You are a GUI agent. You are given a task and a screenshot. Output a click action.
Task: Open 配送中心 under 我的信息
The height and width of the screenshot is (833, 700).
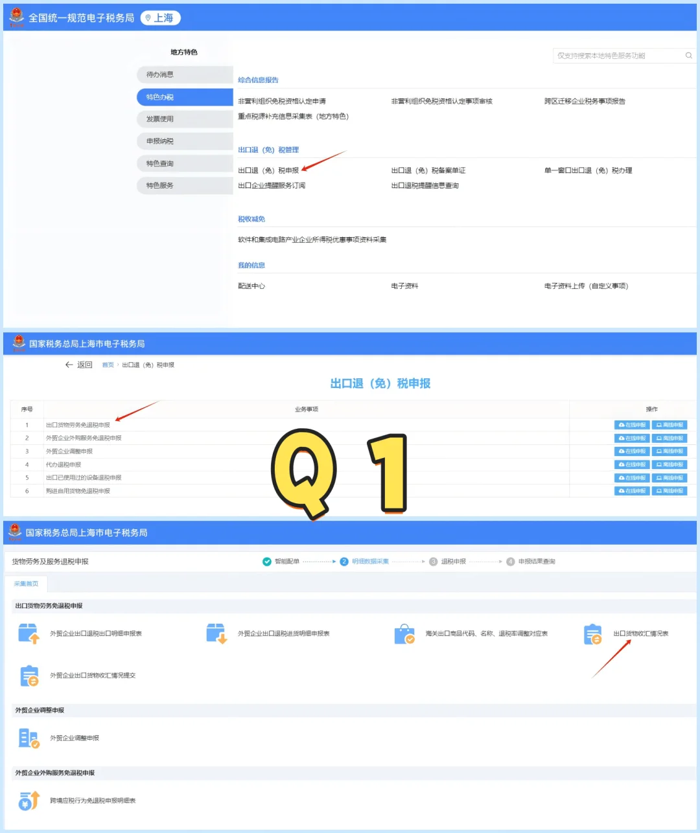tap(251, 286)
